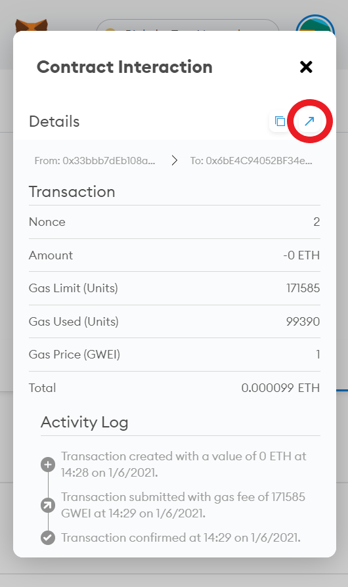Click the Gas Limit value 171585
The width and height of the screenshot is (348, 587).
coord(303,288)
